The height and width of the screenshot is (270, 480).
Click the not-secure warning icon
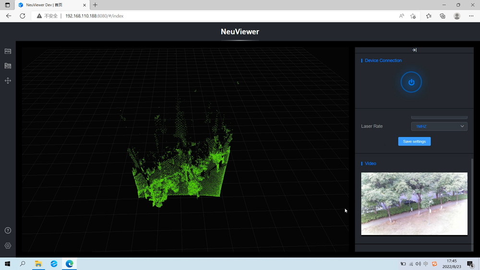pos(39,16)
